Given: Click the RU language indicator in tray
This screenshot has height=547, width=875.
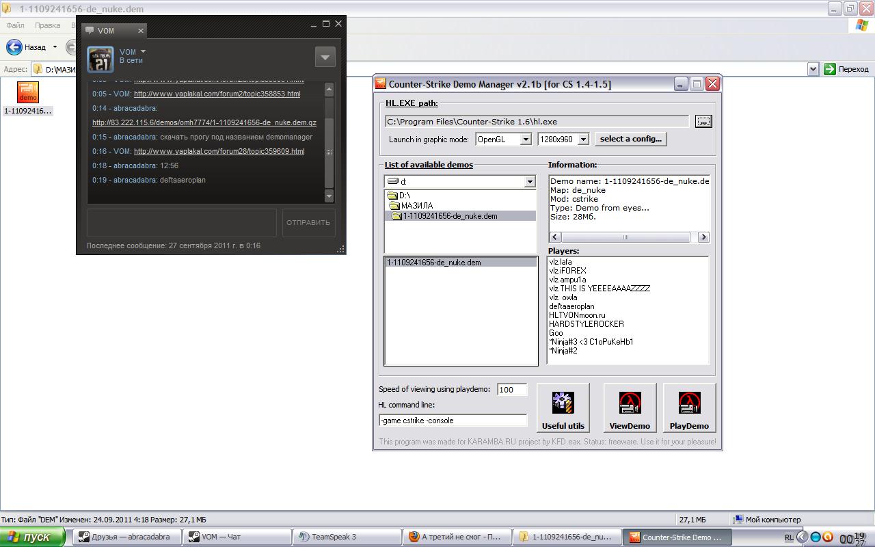Looking at the screenshot, I should coord(789,537).
